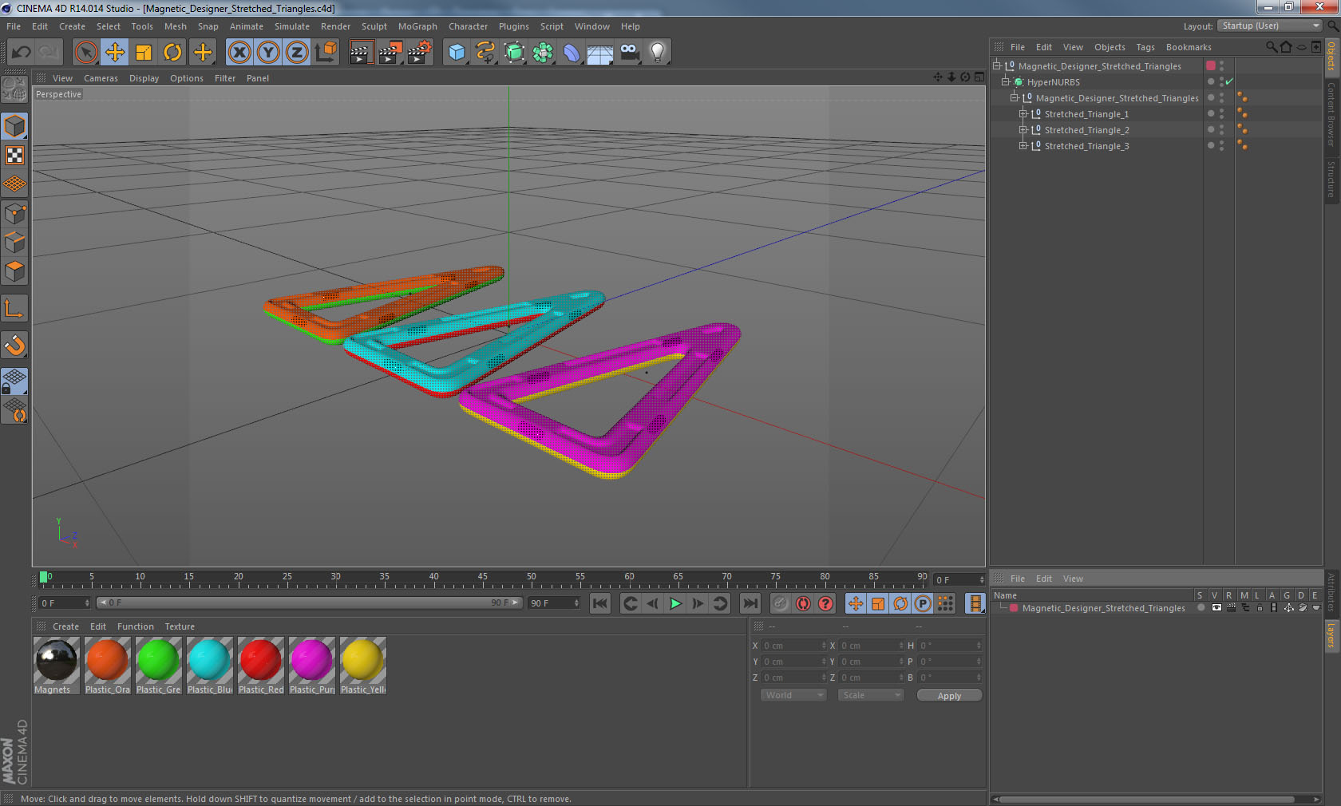
Task: Click Record Active Objects button
Action: (781, 603)
